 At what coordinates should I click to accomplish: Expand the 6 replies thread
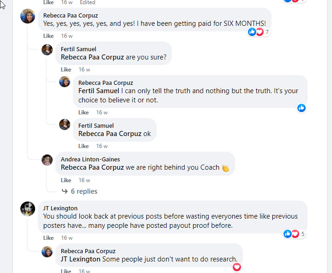pos(84,191)
